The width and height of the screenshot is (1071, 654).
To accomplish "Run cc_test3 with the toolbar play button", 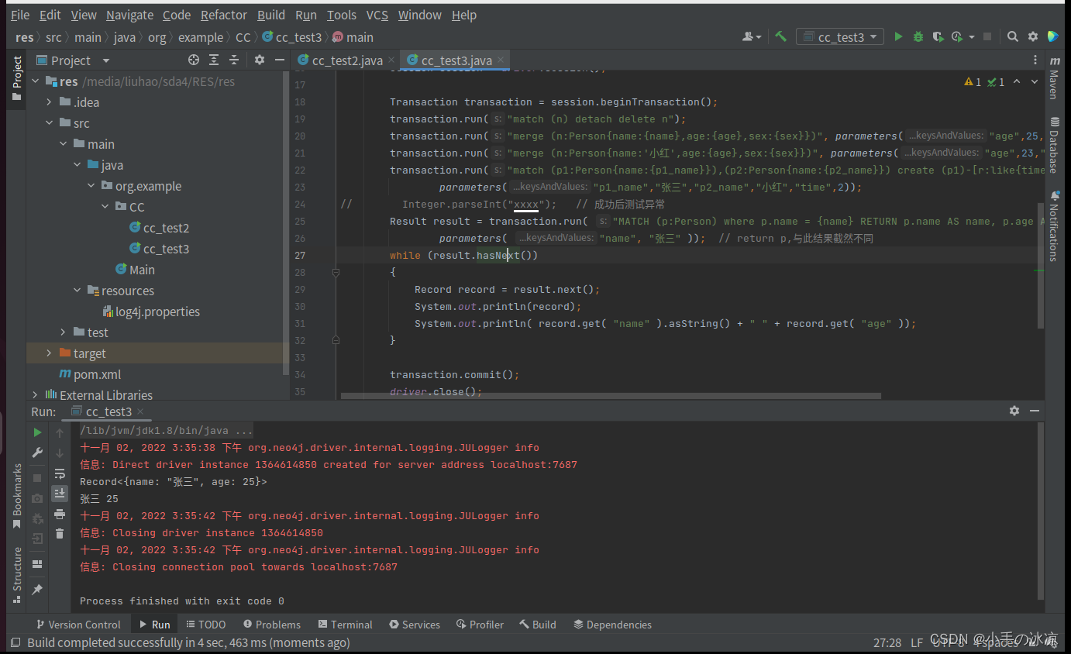I will point(898,36).
